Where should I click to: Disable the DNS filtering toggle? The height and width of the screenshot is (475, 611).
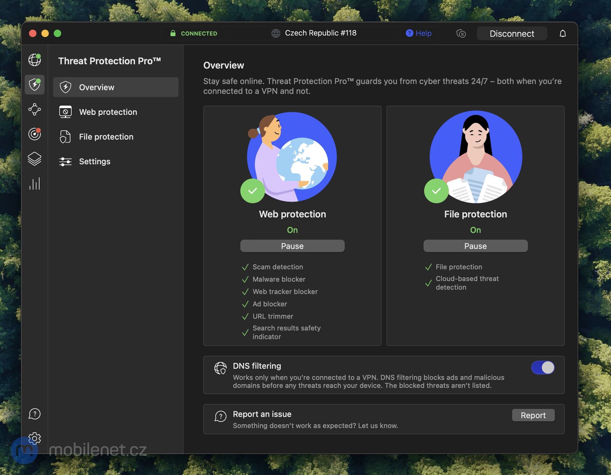(x=543, y=367)
